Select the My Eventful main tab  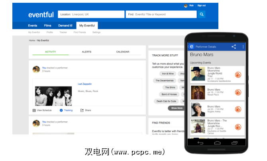point(87,26)
